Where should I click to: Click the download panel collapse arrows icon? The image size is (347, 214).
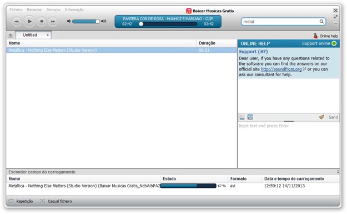pyautogui.click(x=338, y=172)
